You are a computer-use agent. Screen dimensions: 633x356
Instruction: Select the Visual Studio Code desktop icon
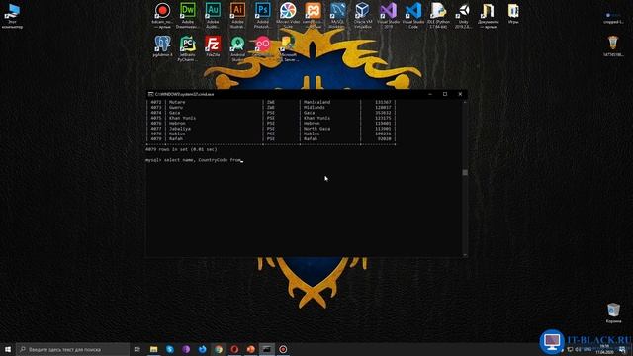click(413, 15)
